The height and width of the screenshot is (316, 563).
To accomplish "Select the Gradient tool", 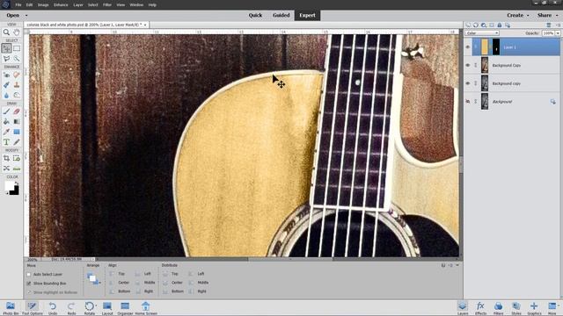I will tap(17, 121).
